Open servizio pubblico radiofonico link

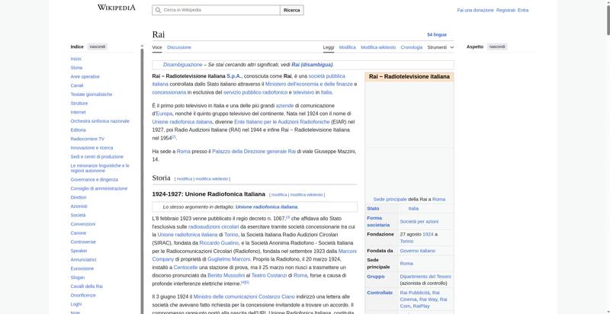[255, 92]
